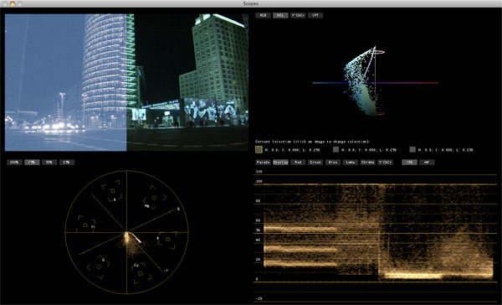Select the HSL color space button
Viewport: 502px width, 305px height.
[280, 15]
